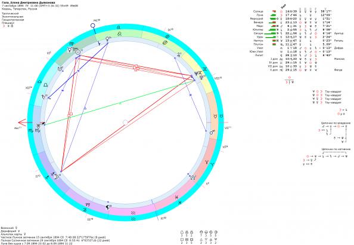Viewport: 354px width, 245px height.
Task: Select the Moon glyph in Sagittarius sector
Action: 57,177
